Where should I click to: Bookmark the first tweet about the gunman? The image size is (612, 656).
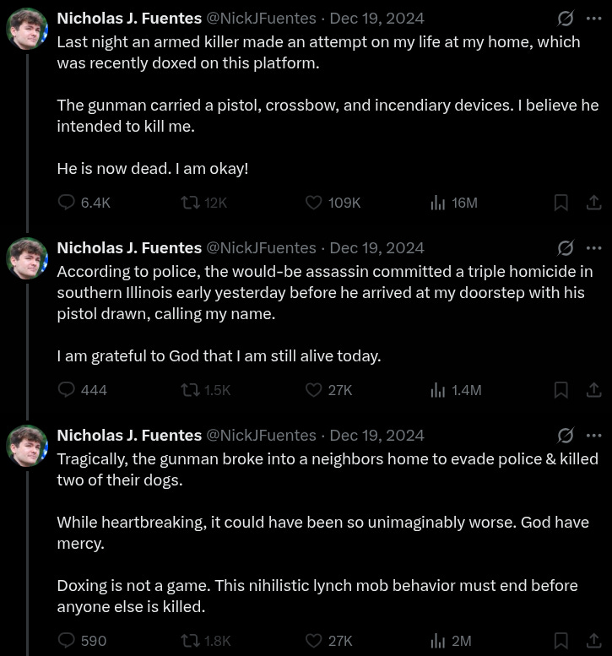click(x=561, y=203)
